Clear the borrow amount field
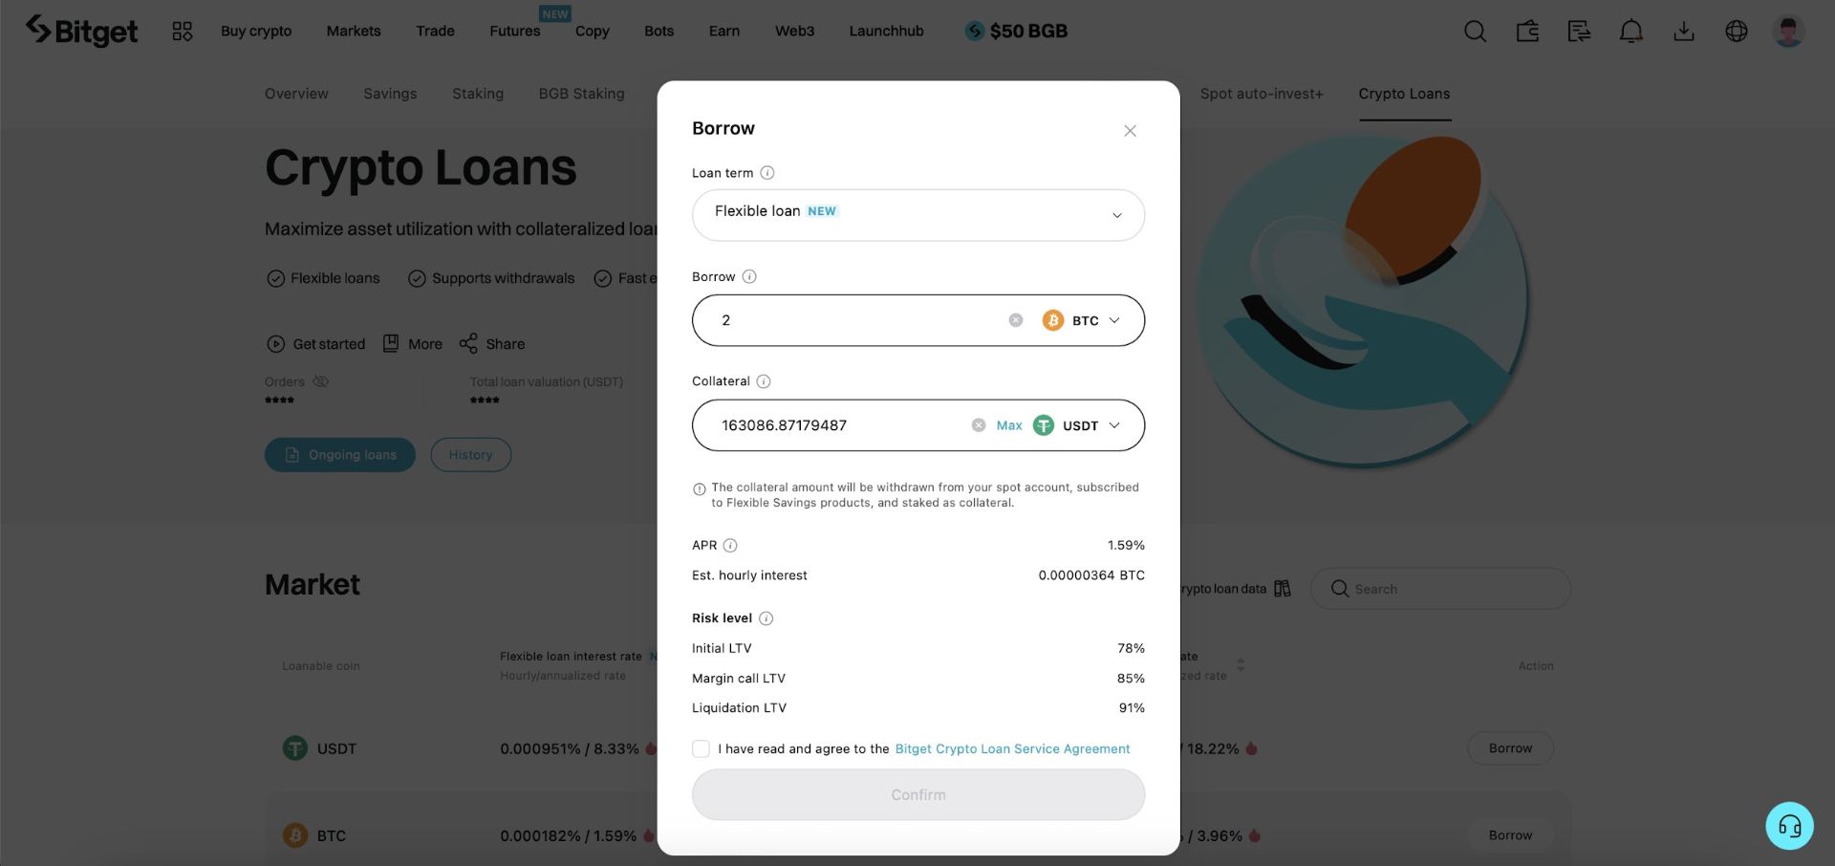 (x=1016, y=320)
